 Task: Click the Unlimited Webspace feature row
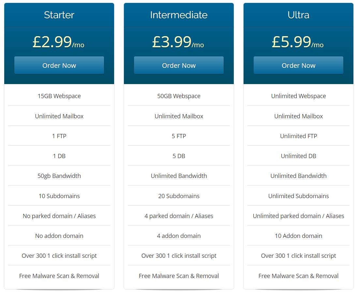299,96
